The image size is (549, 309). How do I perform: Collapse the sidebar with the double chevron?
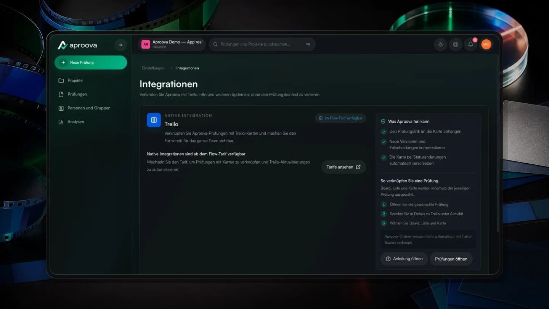[121, 45]
